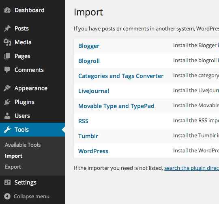The width and height of the screenshot is (219, 204).
Task: Open Movable Type and TypePad link
Action: [116, 106]
